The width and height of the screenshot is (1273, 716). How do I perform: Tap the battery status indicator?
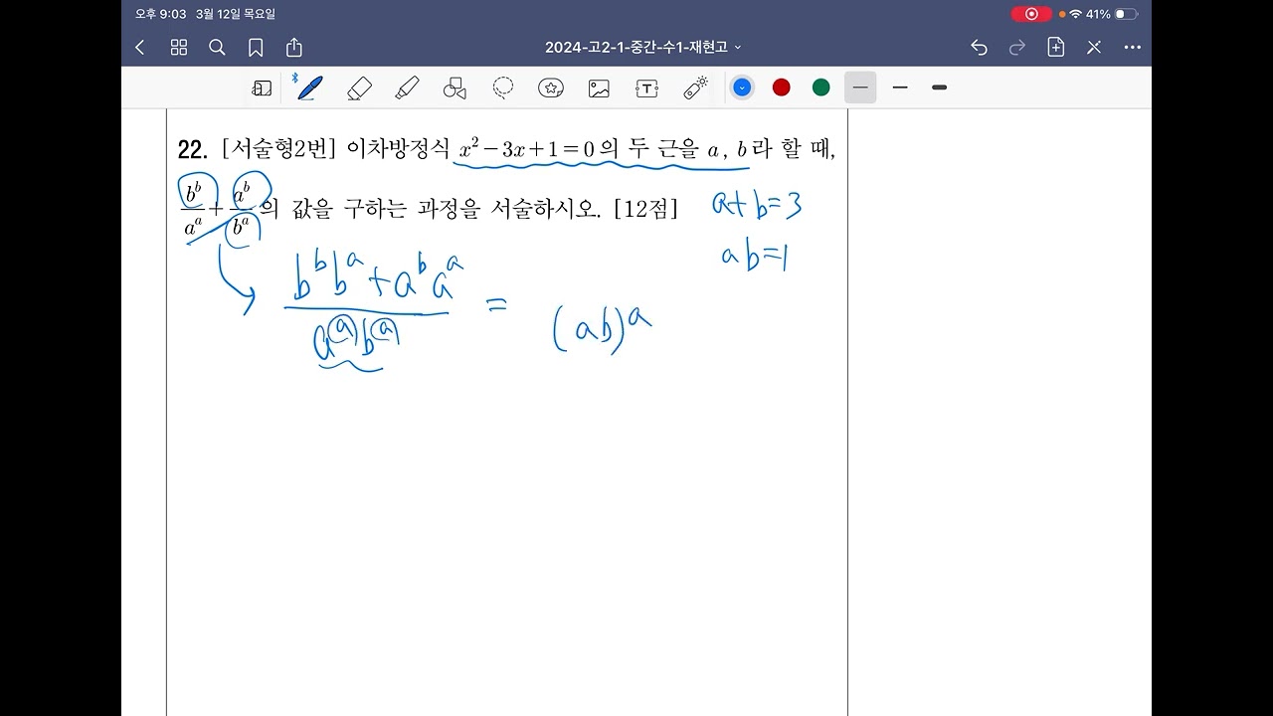point(1126,14)
